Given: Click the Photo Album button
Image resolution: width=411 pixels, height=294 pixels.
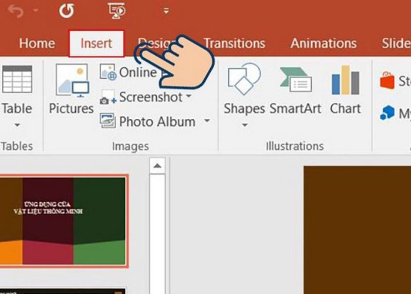Looking at the screenshot, I should (x=150, y=122).
